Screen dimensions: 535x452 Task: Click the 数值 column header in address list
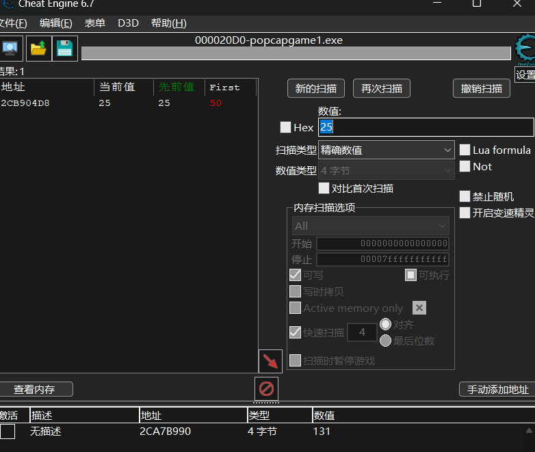pos(423,415)
